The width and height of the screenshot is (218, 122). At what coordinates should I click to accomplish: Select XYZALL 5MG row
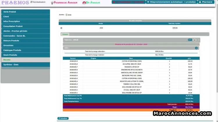click(131, 90)
